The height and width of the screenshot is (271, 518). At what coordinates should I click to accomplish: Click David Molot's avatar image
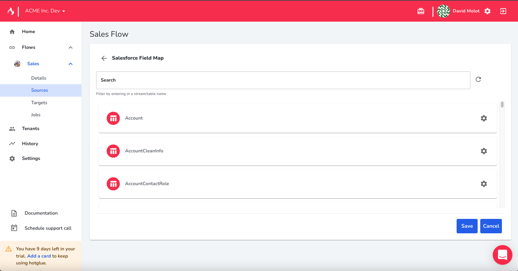[443, 11]
